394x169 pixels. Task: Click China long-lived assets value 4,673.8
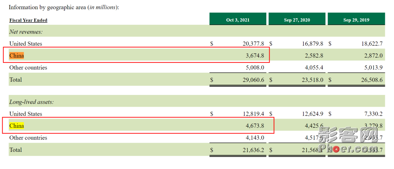tap(255, 126)
